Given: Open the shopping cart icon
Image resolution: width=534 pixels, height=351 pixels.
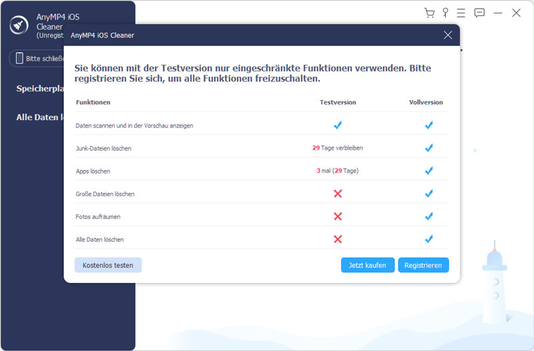Looking at the screenshot, I should pos(429,13).
